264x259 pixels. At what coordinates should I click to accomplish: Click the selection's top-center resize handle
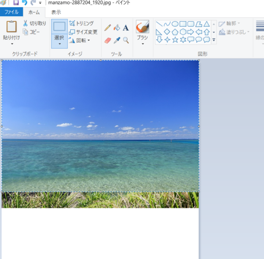click(101, 60)
